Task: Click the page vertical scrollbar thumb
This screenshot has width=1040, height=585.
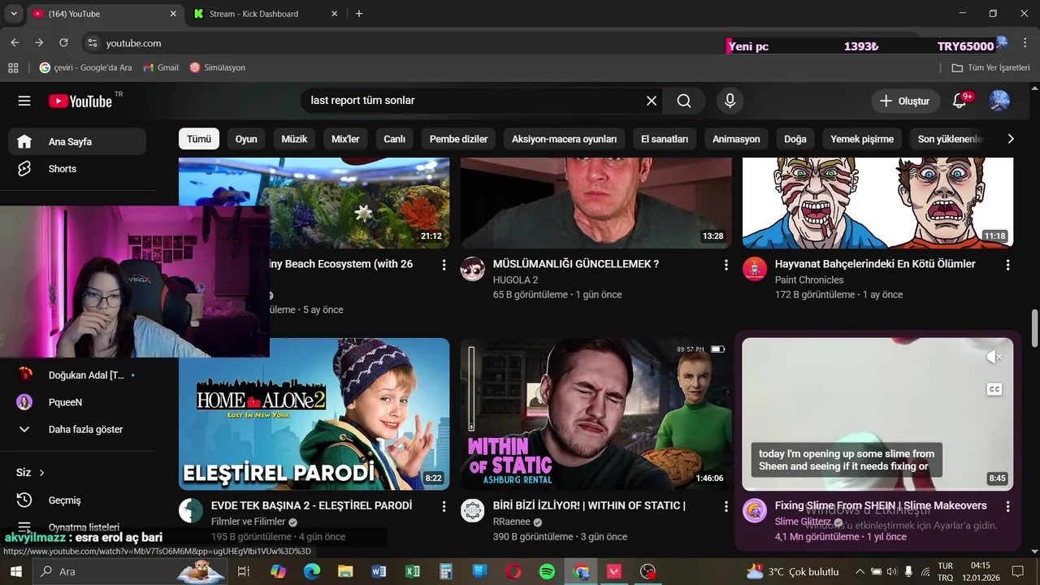Action: [1034, 328]
